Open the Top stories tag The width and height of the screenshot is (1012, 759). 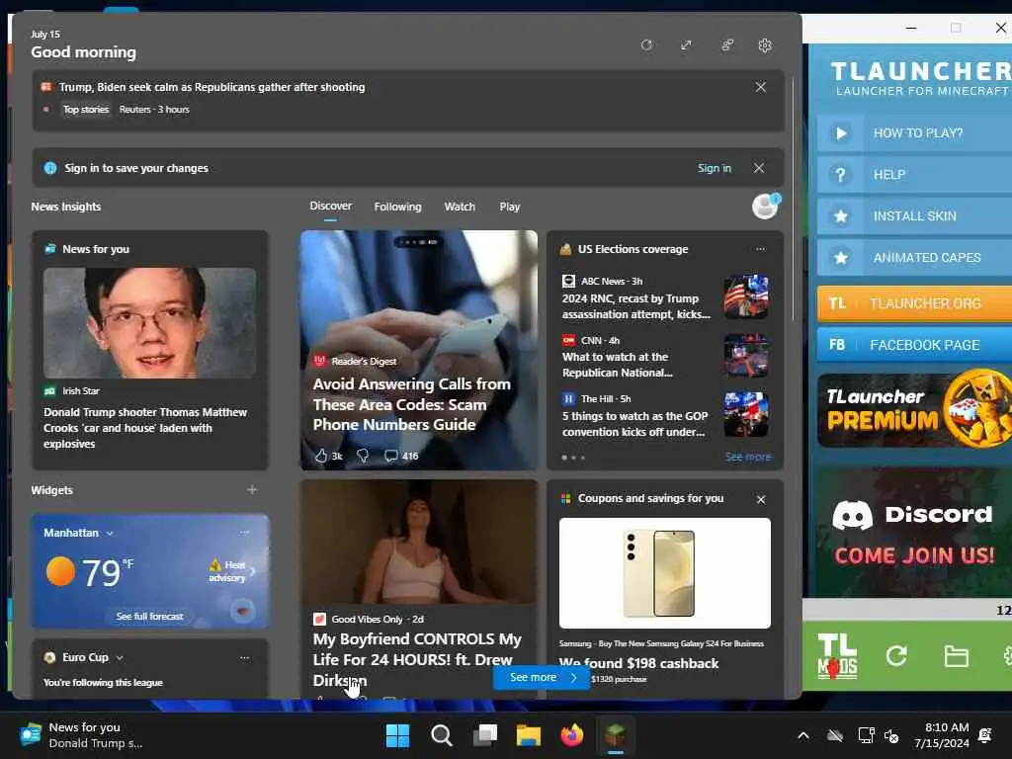click(86, 109)
